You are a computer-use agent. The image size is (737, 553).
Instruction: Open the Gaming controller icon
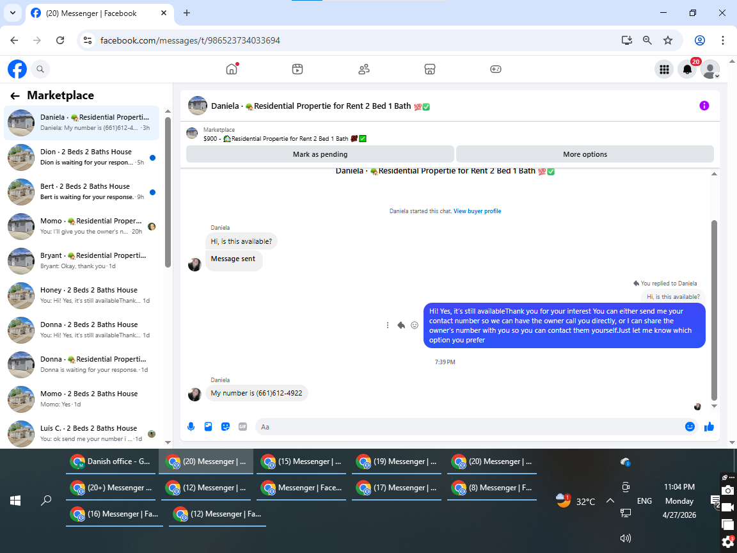click(495, 69)
